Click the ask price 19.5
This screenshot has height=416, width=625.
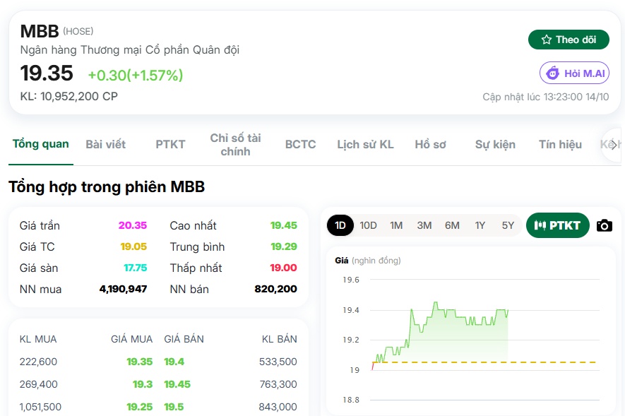(x=174, y=407)
